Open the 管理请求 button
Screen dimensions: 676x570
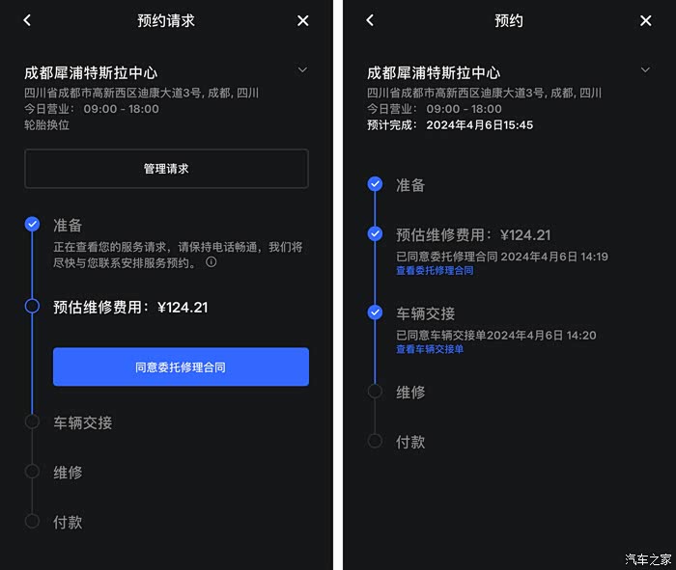[x=166, y=169]
